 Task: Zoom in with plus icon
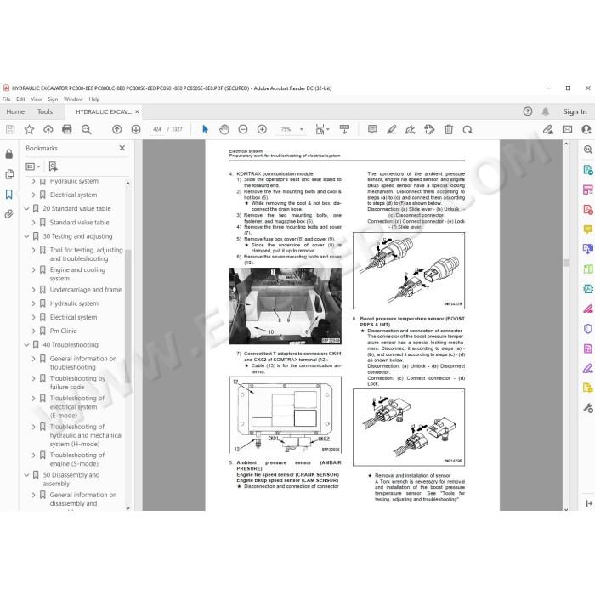tap(262, 129)
